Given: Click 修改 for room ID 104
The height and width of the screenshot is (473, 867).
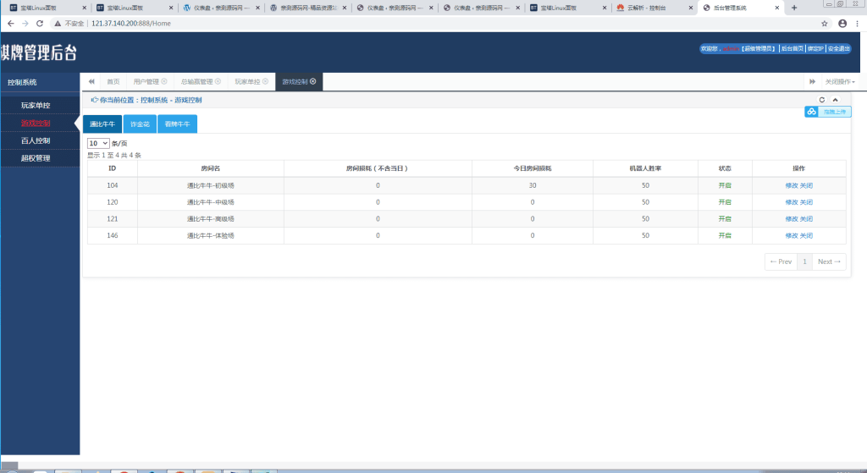Looking at the screenshot, I should 791,185.
